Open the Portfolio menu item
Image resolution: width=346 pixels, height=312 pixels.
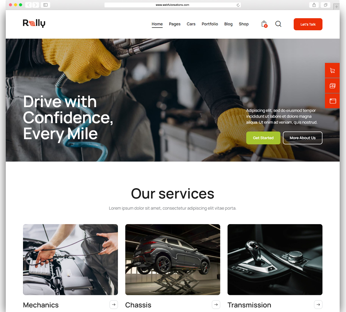(210, 24)
